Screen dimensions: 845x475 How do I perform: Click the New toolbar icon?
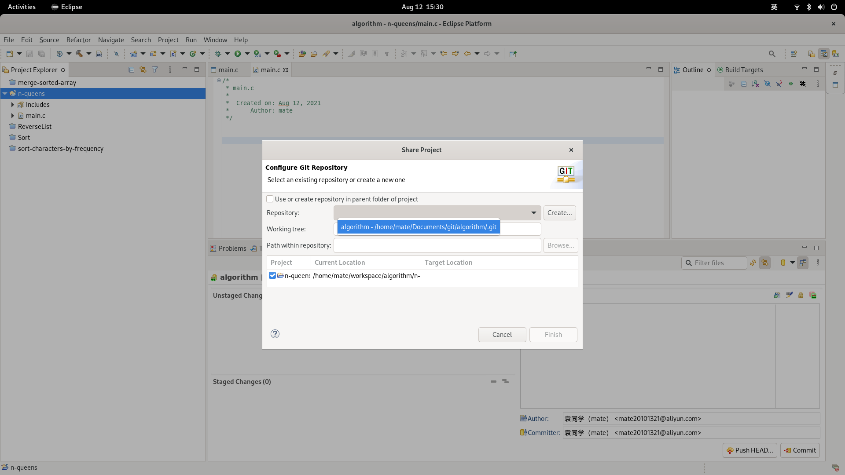pos(10,54)
